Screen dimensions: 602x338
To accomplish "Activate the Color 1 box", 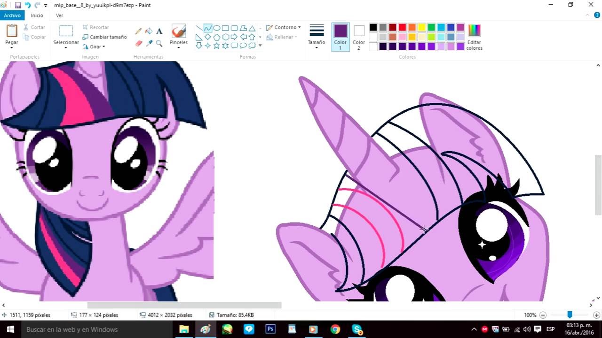I will pyautogui.click(x=341, y=37).
